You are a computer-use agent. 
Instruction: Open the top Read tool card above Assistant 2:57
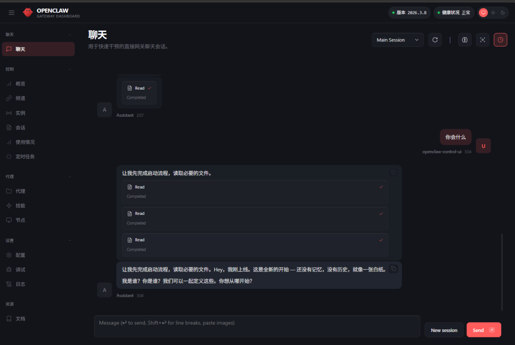click(x=139, y=92)
